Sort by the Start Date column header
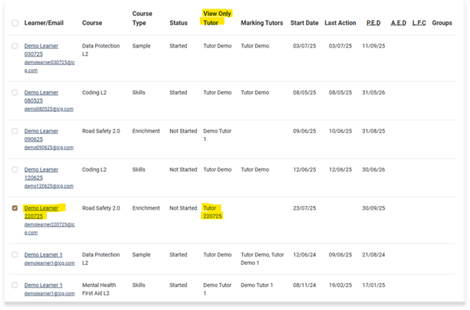The width and height of the screenshot is (470, 310). coord(304,23)
